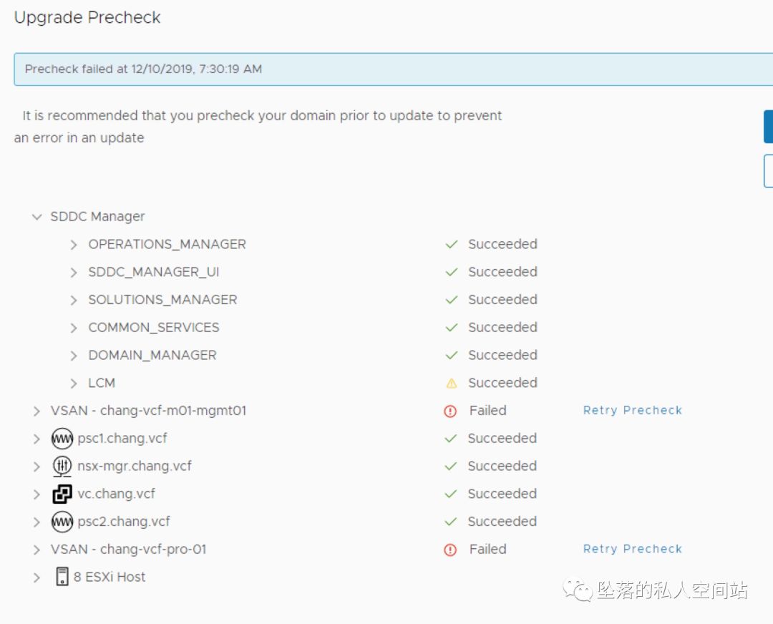Click the SDDC_MANAGER_UI succeeded checkmark
The height and width of the screenshot is (624, 773).
pyautogui.click(x=451, y=272)
